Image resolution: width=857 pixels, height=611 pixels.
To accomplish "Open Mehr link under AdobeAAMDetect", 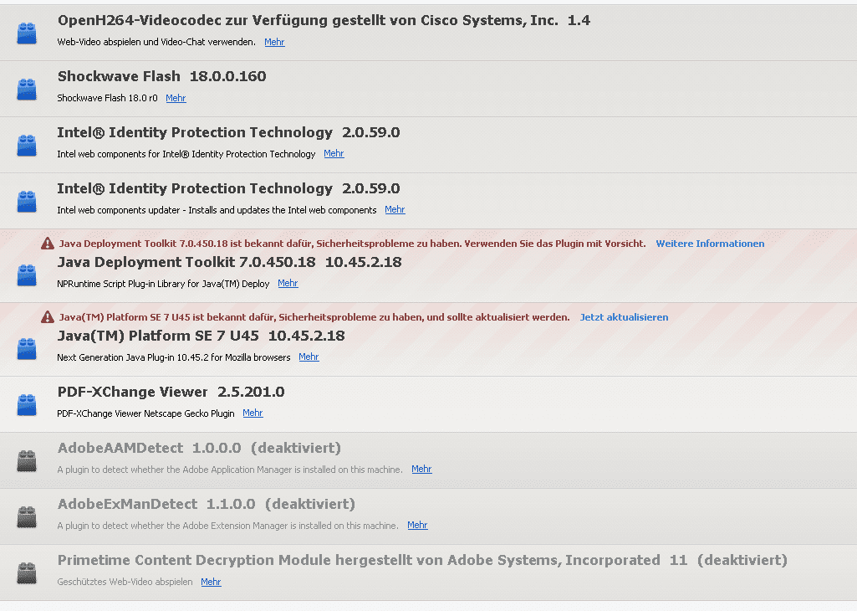I will [421, 469].
